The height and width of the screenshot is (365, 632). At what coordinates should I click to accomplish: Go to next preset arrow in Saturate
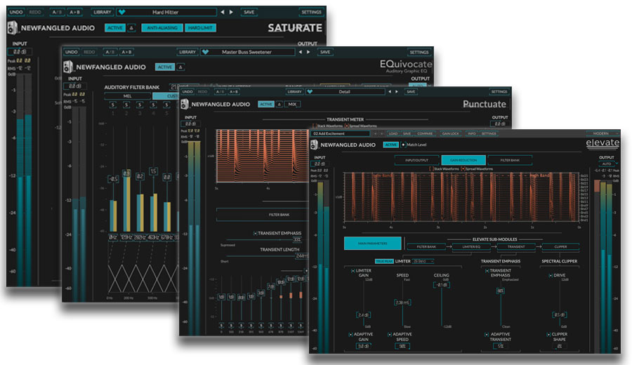(x=231, y=12)
